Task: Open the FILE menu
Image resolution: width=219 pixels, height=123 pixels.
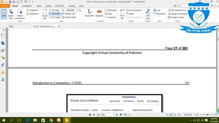Action: (5, 6)
